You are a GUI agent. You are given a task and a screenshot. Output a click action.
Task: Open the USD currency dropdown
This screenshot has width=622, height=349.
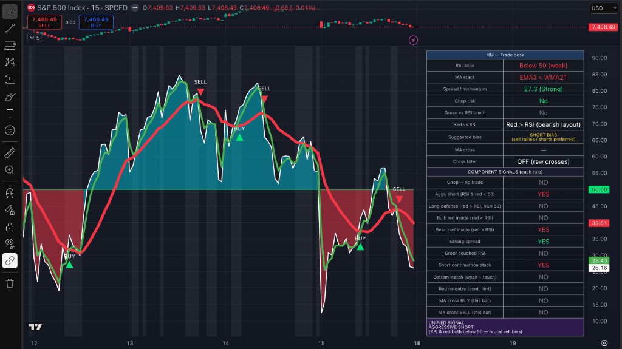[603, 8]
